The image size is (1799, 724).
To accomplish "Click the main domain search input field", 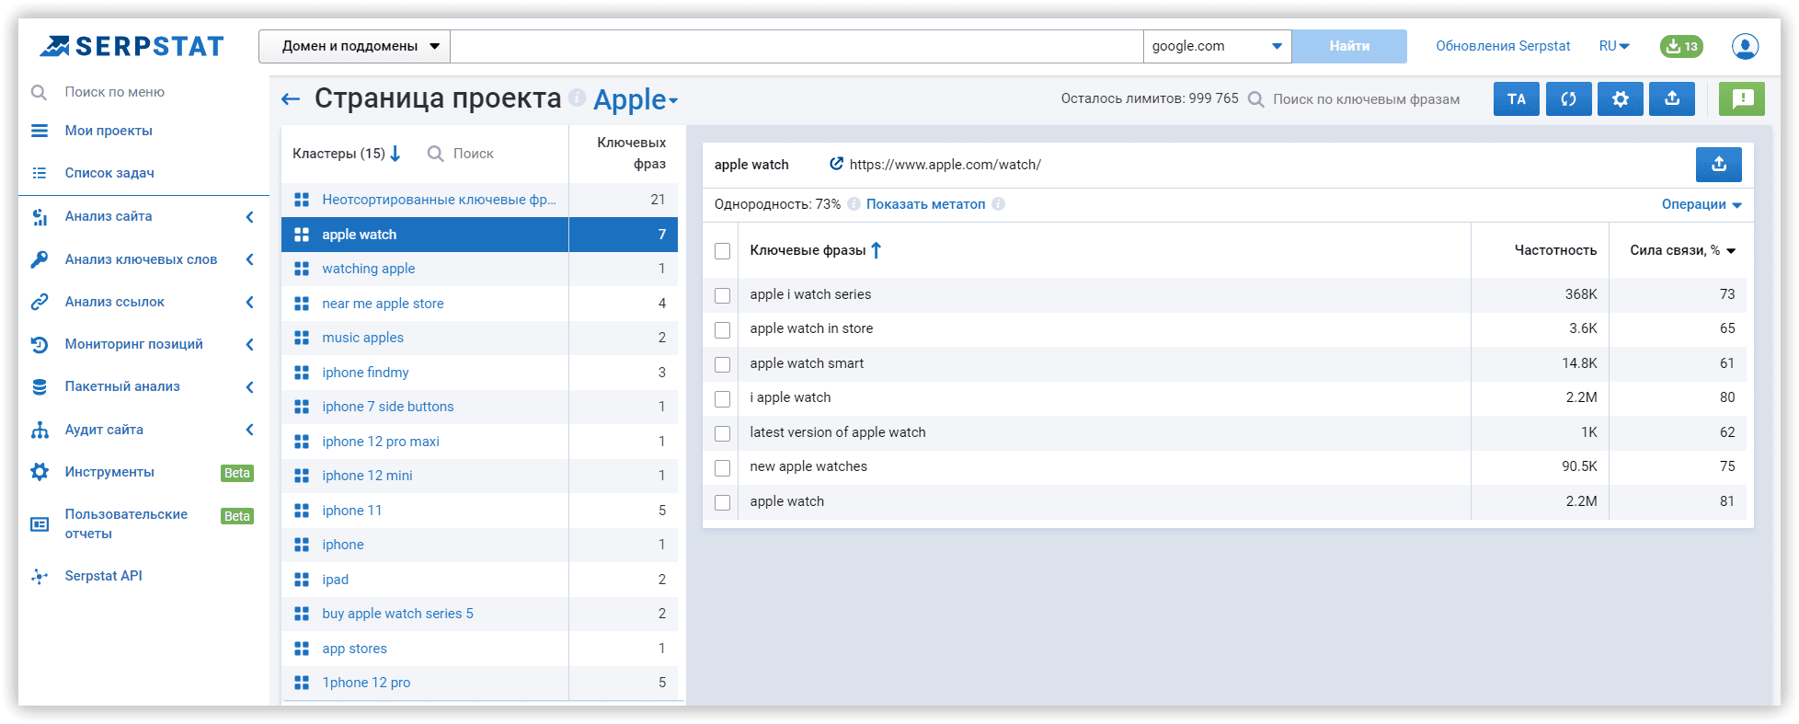I will click(x=796, y=46).
